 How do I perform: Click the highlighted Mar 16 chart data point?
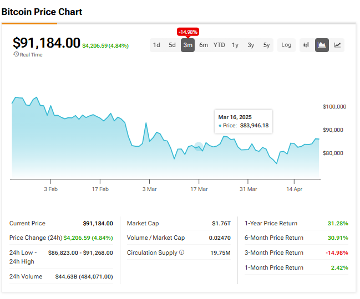[x=199, y=147]
